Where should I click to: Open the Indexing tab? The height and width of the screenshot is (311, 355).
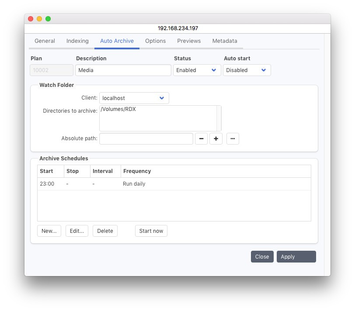tap(77, 41)
